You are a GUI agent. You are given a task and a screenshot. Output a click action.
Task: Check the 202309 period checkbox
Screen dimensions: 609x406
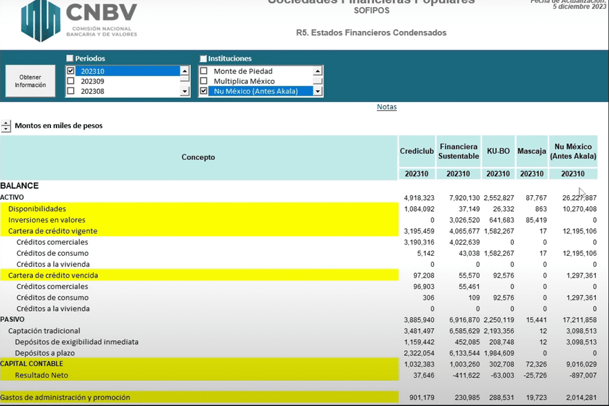click(70, 81)
